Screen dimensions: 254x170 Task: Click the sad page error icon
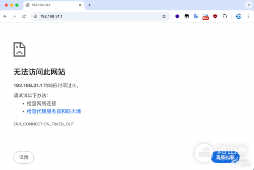click(x=19, y=49)
